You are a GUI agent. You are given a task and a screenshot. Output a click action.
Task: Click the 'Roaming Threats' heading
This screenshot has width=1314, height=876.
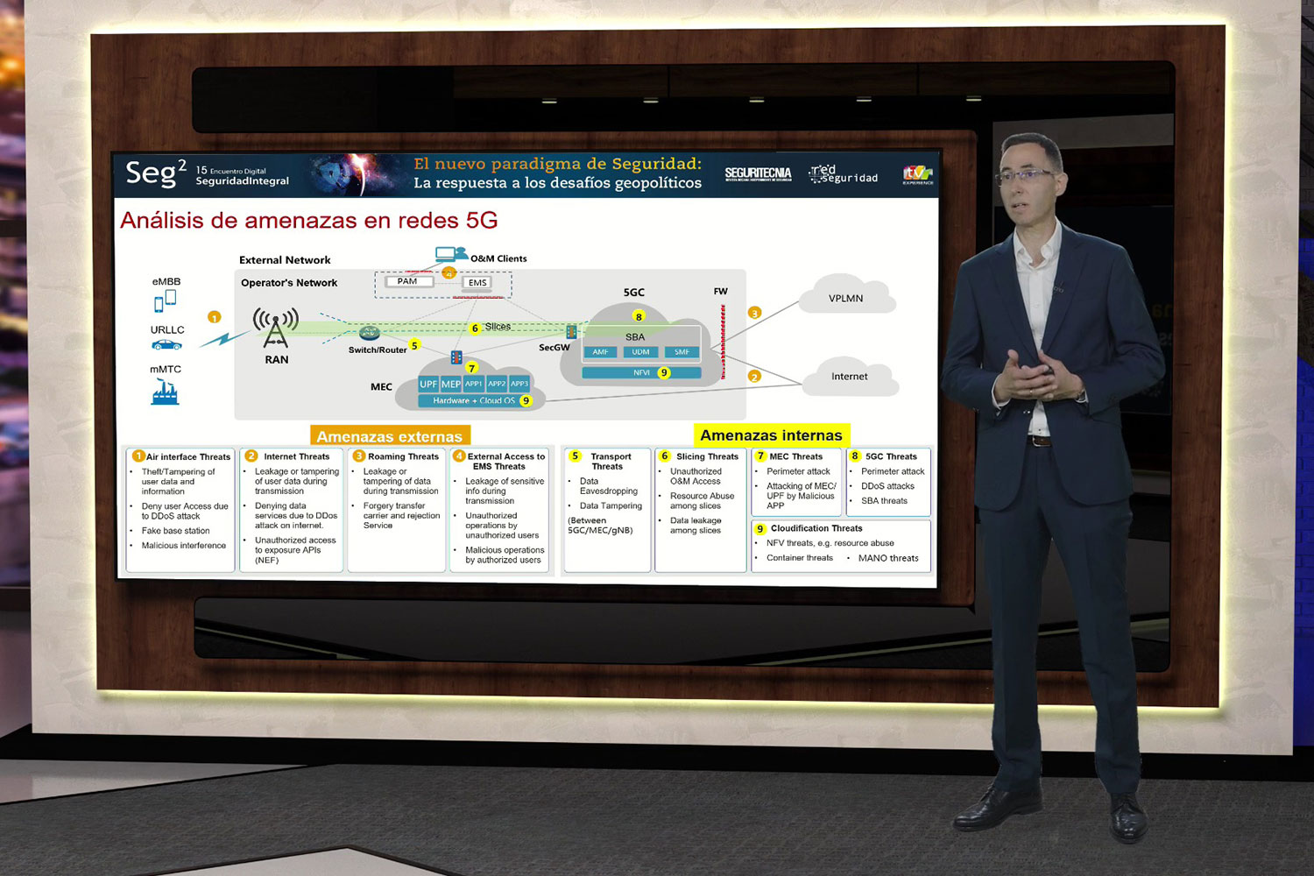click(x=403, y=456)
